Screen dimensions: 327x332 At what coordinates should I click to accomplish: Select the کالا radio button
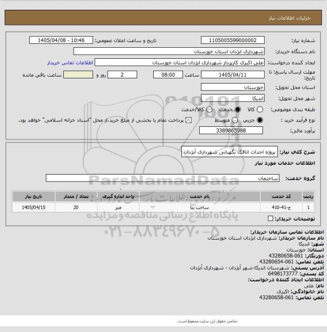(x=260, y=110)
